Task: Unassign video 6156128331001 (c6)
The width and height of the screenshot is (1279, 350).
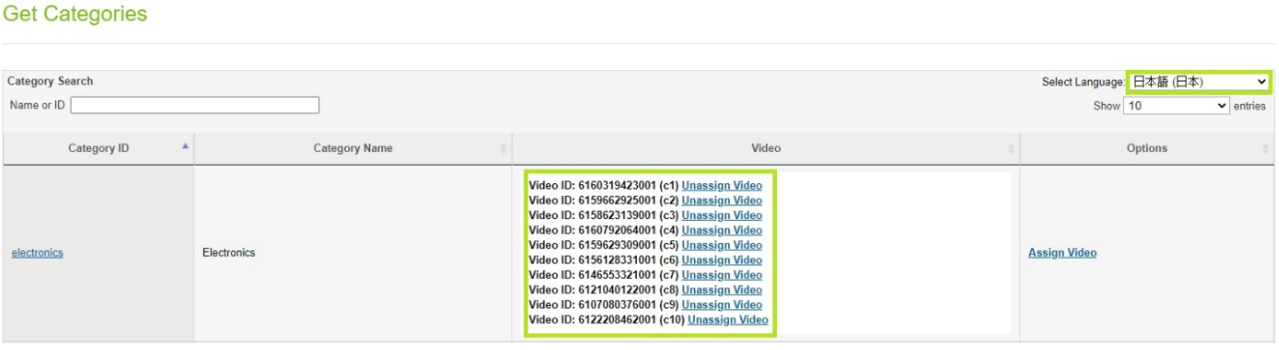Action: pyautogui.click(x=722, y=260)
